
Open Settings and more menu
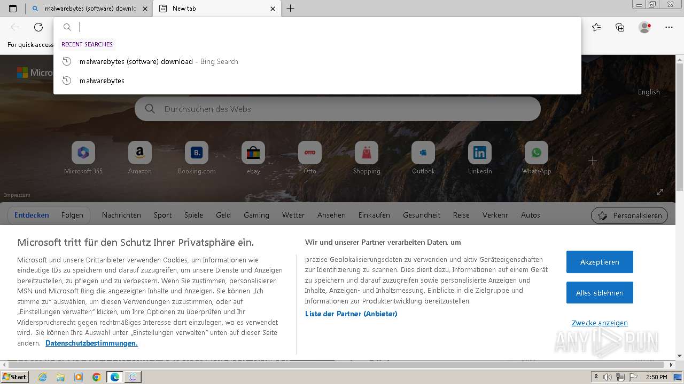[x=669, y=27]
